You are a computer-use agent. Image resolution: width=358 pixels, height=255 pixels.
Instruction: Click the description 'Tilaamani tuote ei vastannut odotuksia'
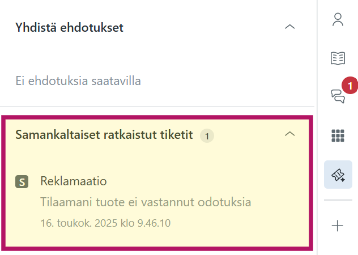coord(146,202)
